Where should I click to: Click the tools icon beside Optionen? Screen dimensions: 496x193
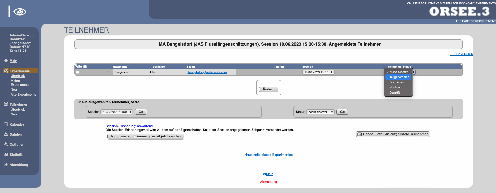(6, 144)
